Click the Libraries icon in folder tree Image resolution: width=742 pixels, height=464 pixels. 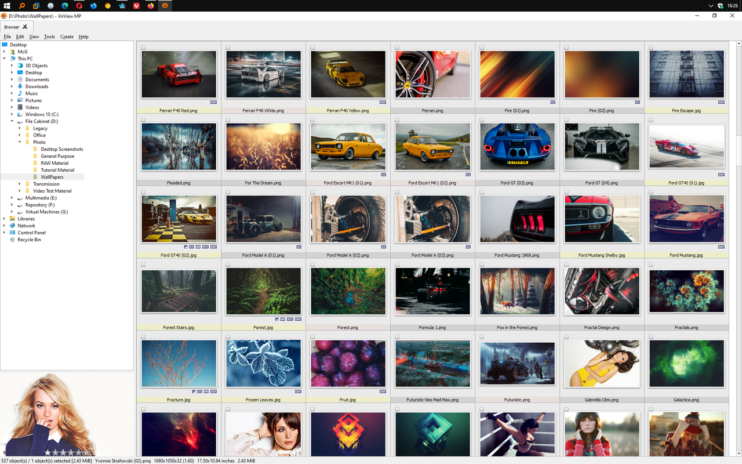[13, 219]
